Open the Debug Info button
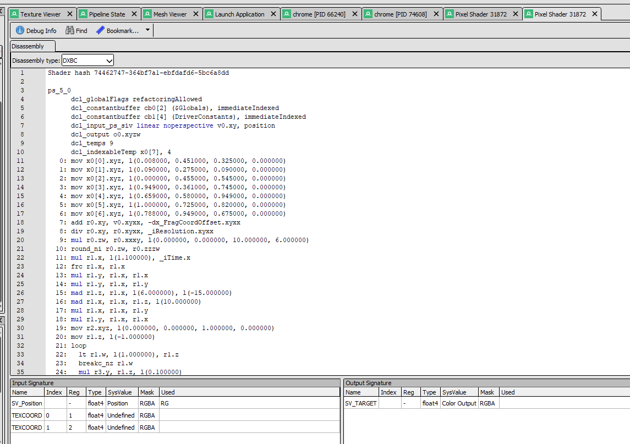The image size is (630, 444). 36,31
